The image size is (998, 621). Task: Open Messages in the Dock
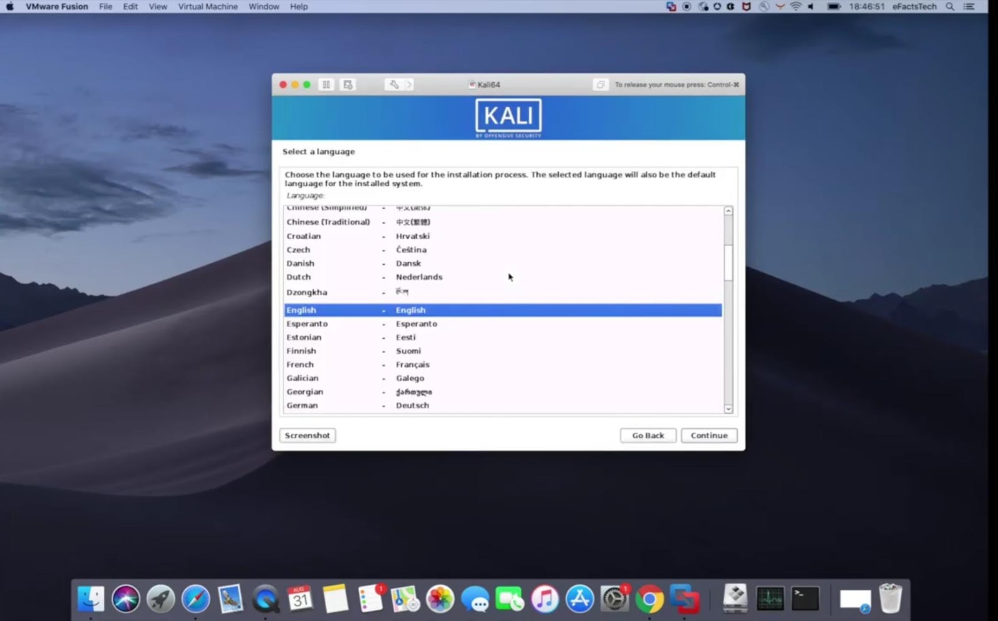coord(475,599)
